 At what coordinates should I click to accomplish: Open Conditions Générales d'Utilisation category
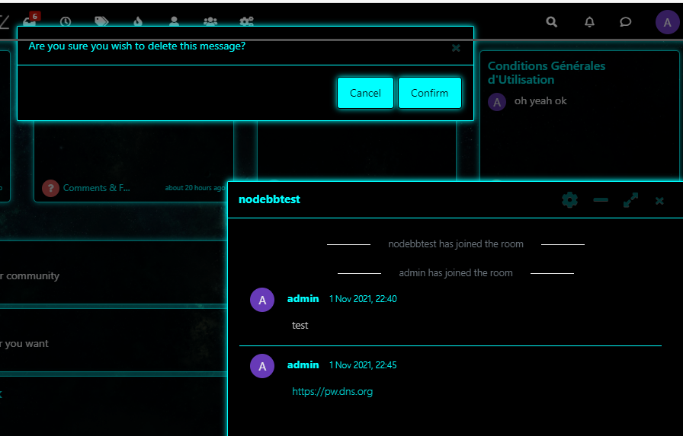pos(546,72)
